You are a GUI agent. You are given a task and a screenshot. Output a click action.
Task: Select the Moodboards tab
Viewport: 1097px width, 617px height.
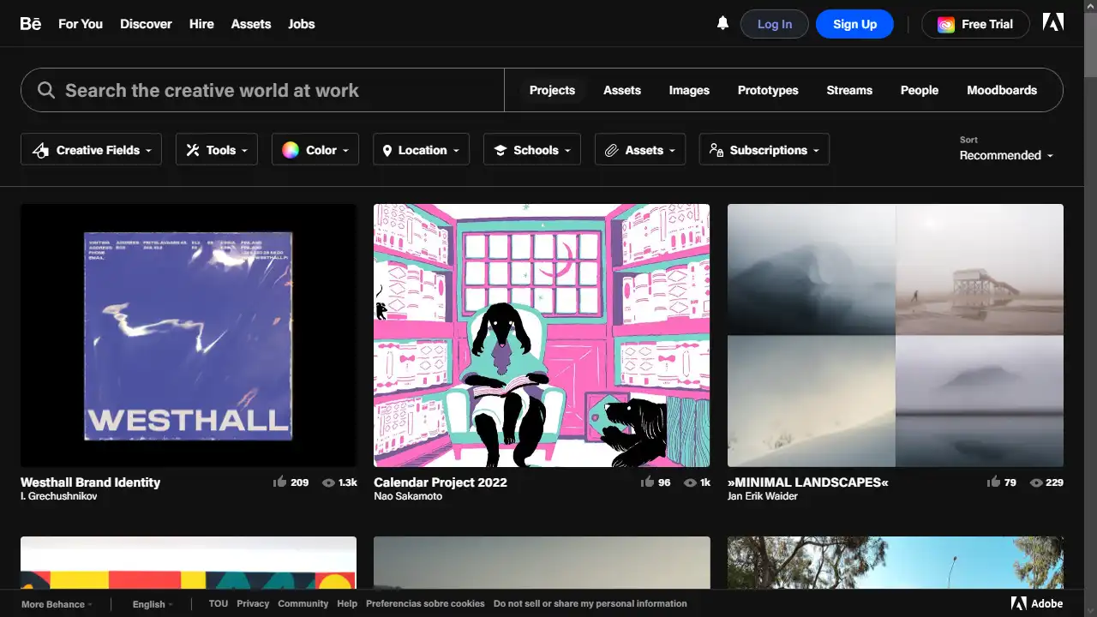point(1001,90)
